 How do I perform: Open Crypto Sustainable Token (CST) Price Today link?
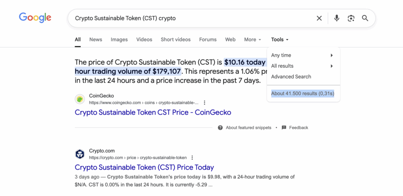[x=144, y=167]
